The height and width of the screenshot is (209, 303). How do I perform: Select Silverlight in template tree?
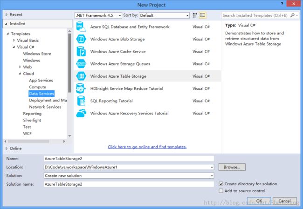tap(32, 120)
